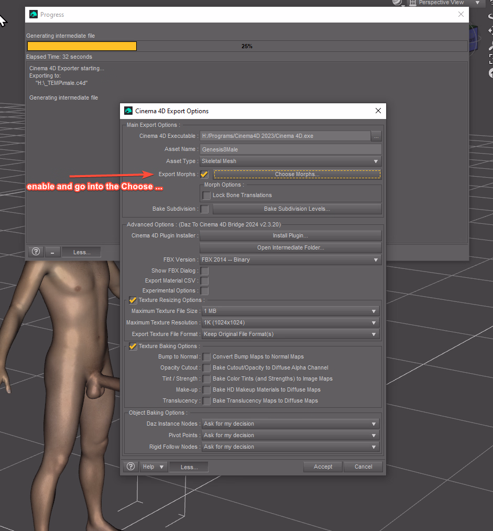Open the Pivot Points dropdown
This screenshot has height=531, width=493.
click(x=291, y=435)
